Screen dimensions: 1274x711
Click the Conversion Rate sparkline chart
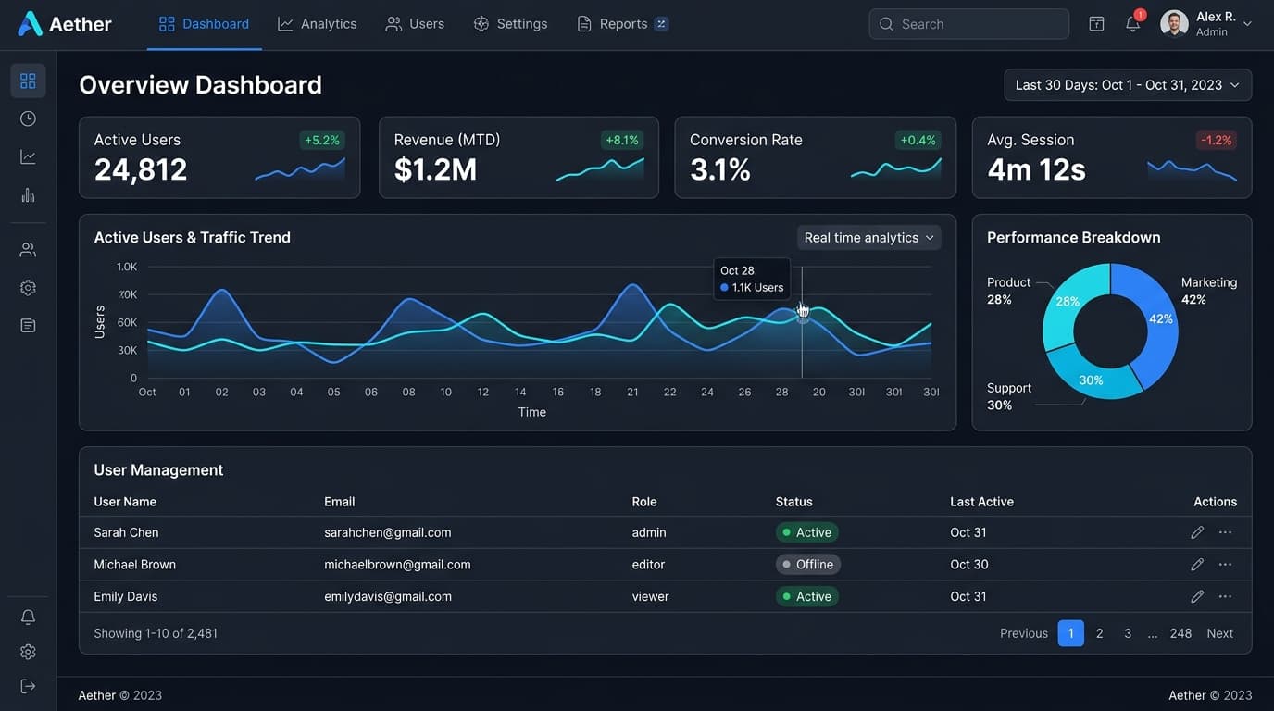coord(896,168)
